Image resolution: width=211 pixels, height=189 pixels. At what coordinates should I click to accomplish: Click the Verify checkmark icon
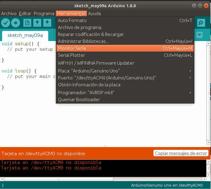coord(5,23)
